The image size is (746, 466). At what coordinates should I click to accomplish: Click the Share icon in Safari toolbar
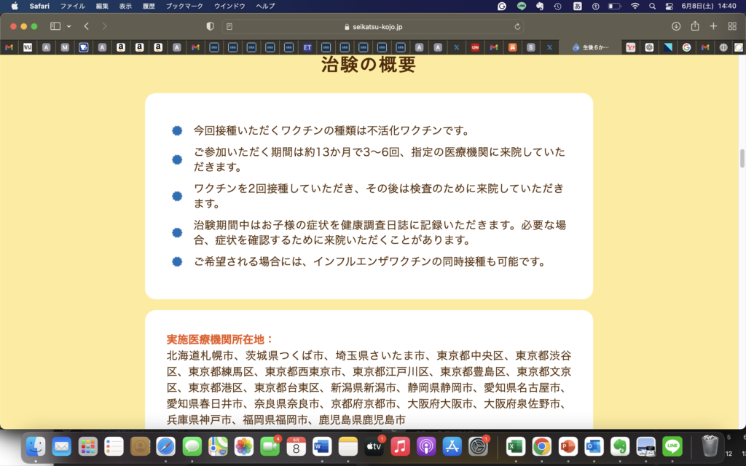point(695,26)
